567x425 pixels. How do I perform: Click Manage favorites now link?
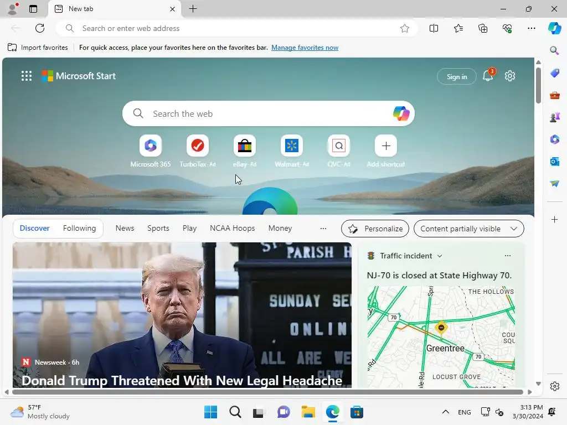(x=305, y=48)
